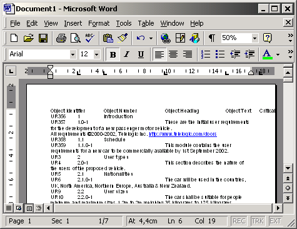Click the horizontal scrollbar left arrow
297x229 pixels.
(48, 208)
